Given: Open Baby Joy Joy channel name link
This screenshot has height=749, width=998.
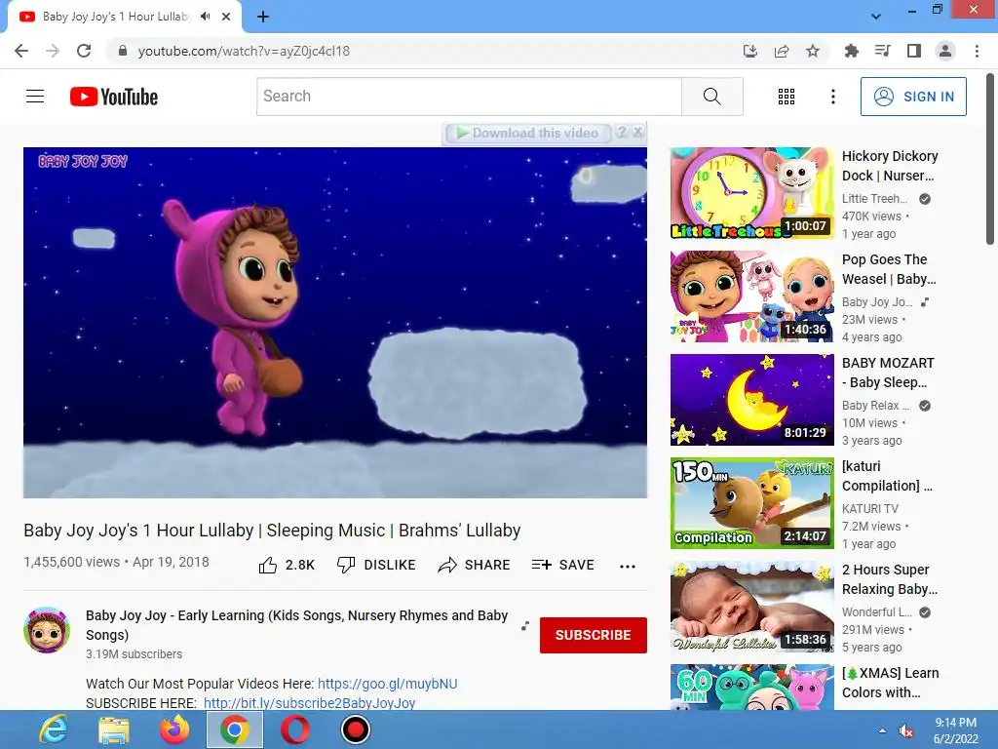Looking at the screenshot, I should point(296,625).
